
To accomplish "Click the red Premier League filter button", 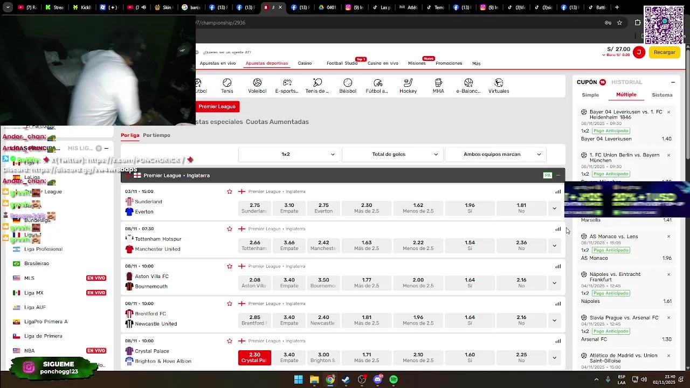I will (217, 107).
